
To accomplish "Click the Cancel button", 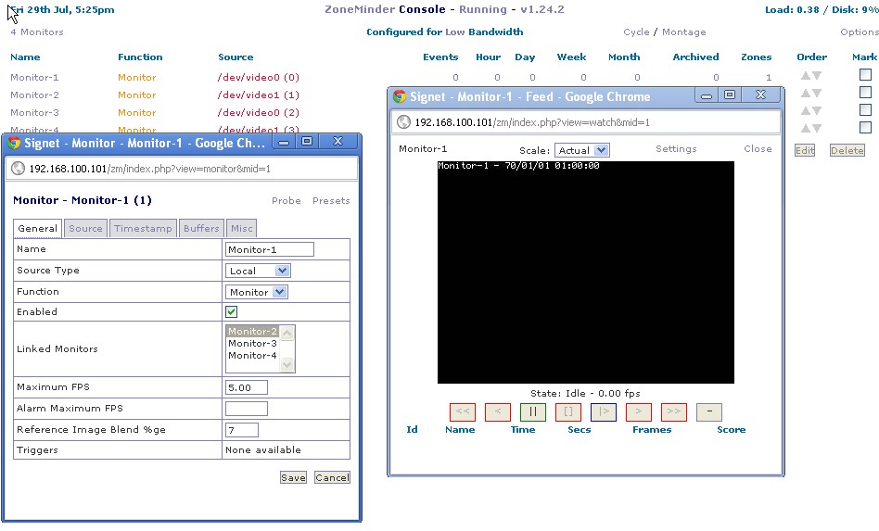I will (332, 477).
